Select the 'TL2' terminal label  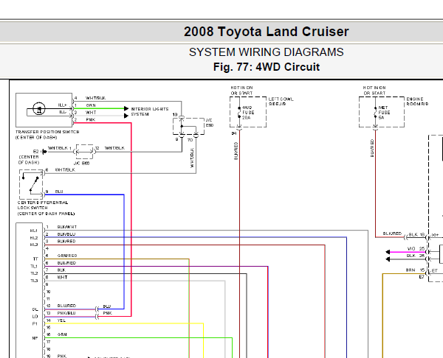point(34,273)
